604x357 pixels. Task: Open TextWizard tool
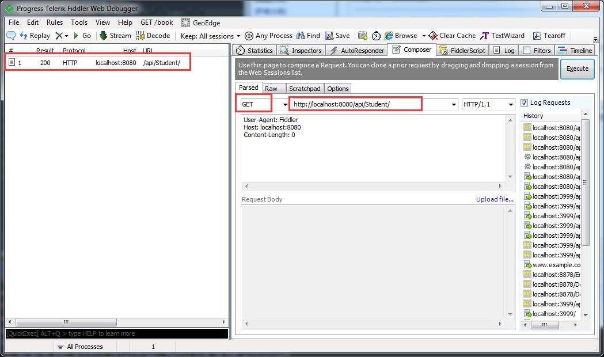click(x=502, y=36)
